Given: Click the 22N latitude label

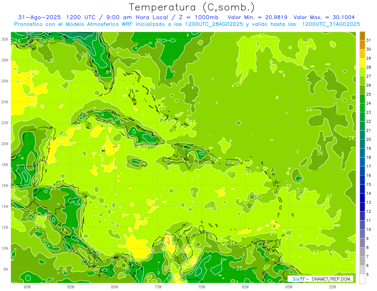Looking at the screenshot, I should 5,123.
